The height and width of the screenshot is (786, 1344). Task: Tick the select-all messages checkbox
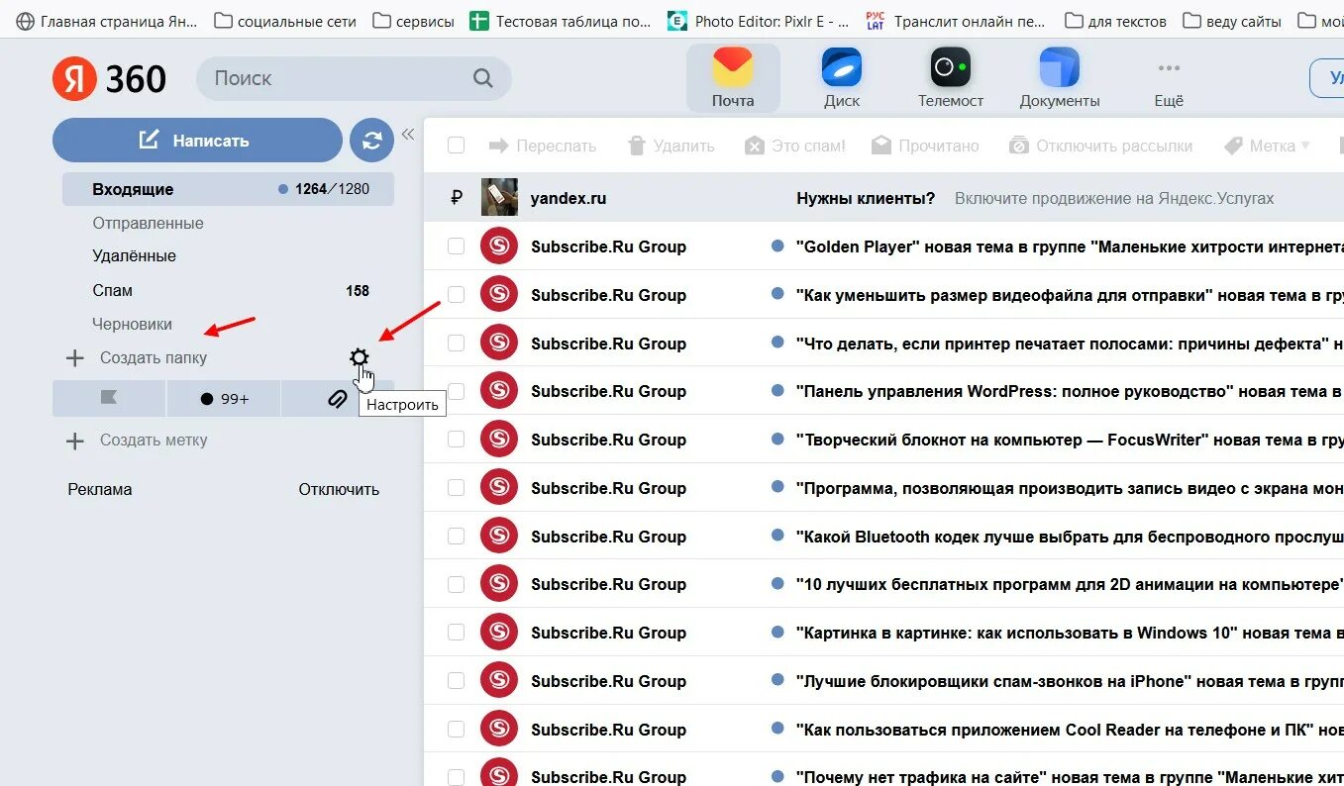pos(456,146)
